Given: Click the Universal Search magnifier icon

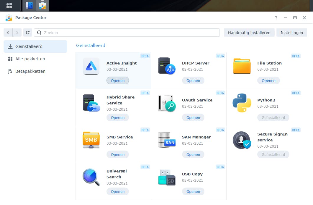Looking at the screenshot, I should 91,177.
